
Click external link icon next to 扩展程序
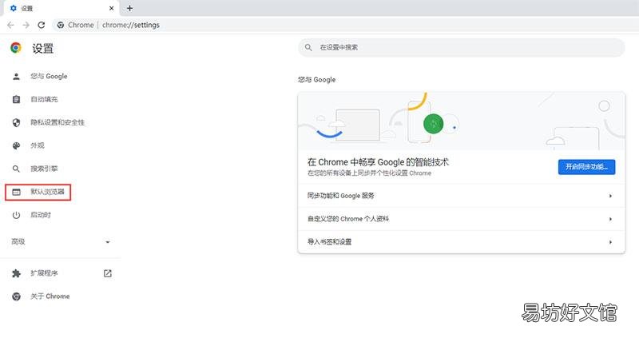pos(108,273)
